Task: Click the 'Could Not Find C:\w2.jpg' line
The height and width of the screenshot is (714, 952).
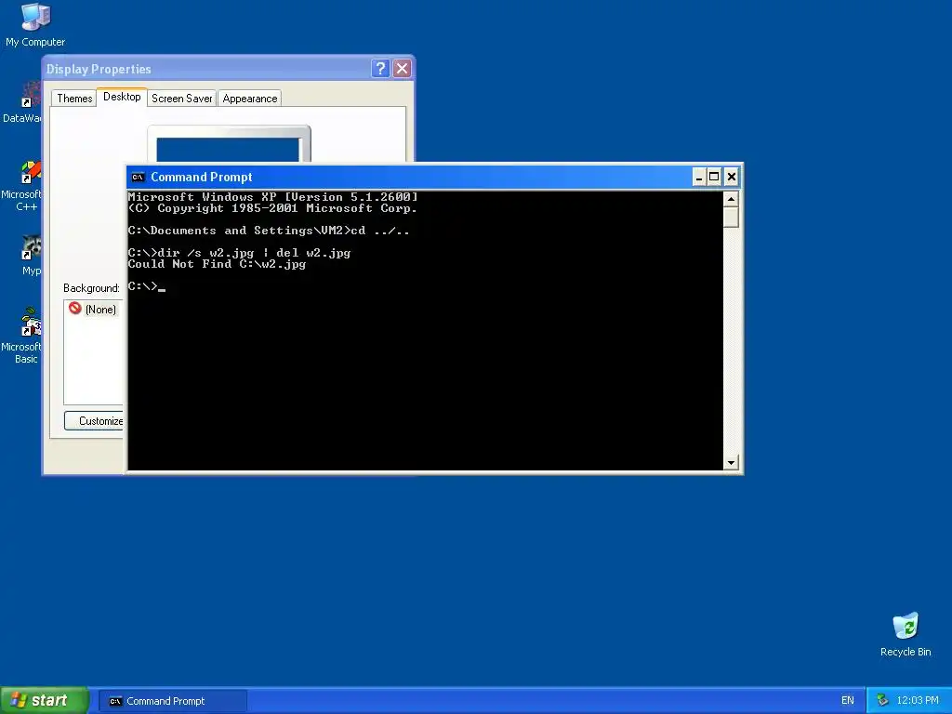Action: click(217, 264)
